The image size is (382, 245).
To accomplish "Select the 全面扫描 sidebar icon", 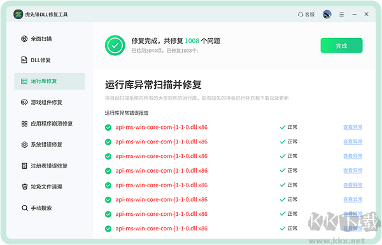I will click(x=24, y=39).
